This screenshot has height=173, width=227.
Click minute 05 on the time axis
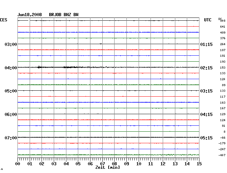coord(78,164)
